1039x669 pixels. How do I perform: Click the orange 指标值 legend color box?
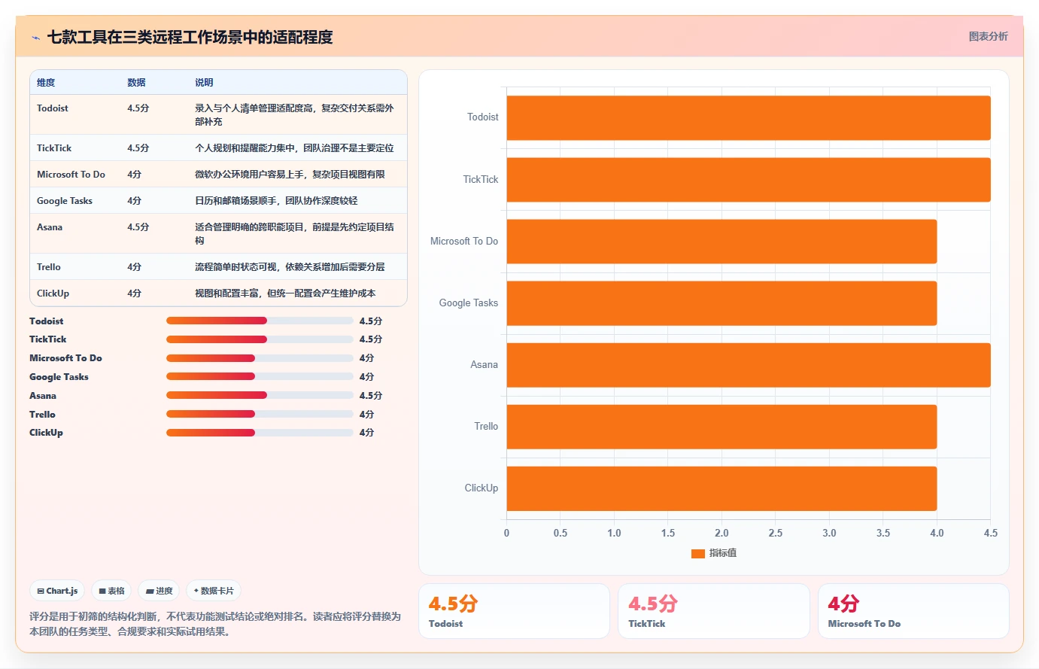(697, 553)
